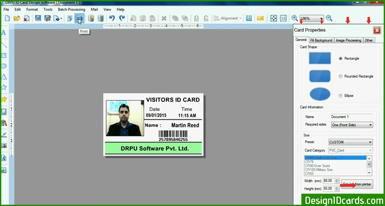Viewport: 385px width, 206px height.
Task: Expand the export icon dropdown arrow
Action: [x=61, y=18]
